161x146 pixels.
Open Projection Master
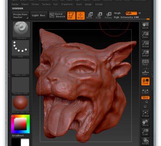(x=20, y=16)
